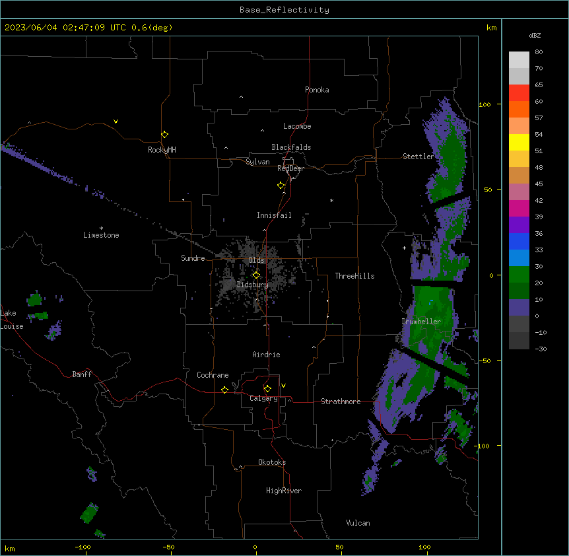Viewport: 569px width, 556px height.
Task: Click the HighRiver town label
Action: click(284, 491)
